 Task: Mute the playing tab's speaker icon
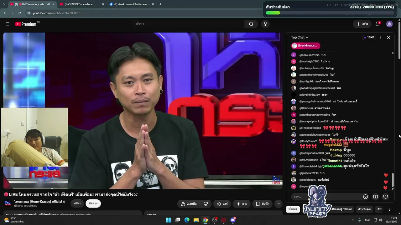(48, 4)
